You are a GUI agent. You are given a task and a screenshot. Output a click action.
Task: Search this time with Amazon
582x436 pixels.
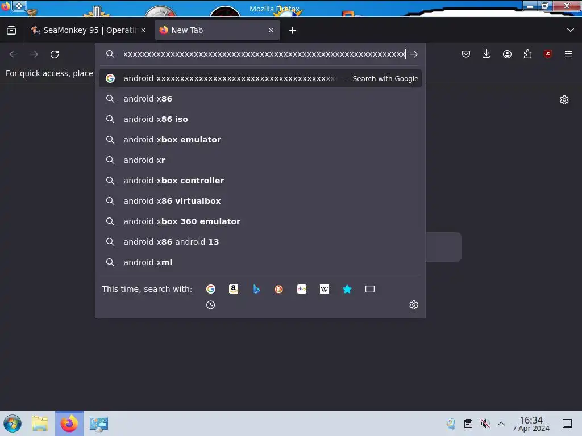[x=234, y=289]
